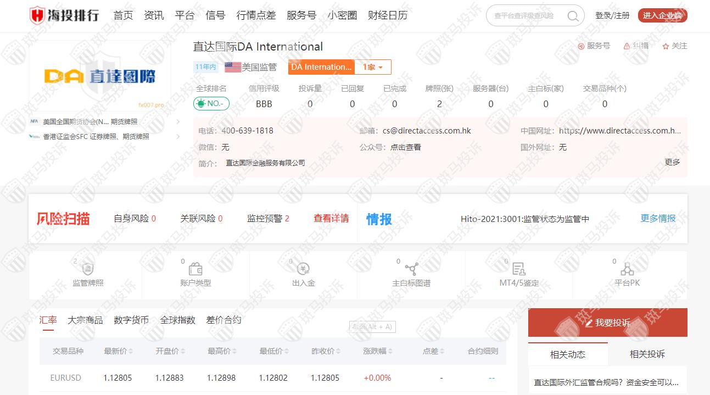This screenshot has width=710, height=395.
Task: Expand the 1家 dropdown
Action: point(373,67)
